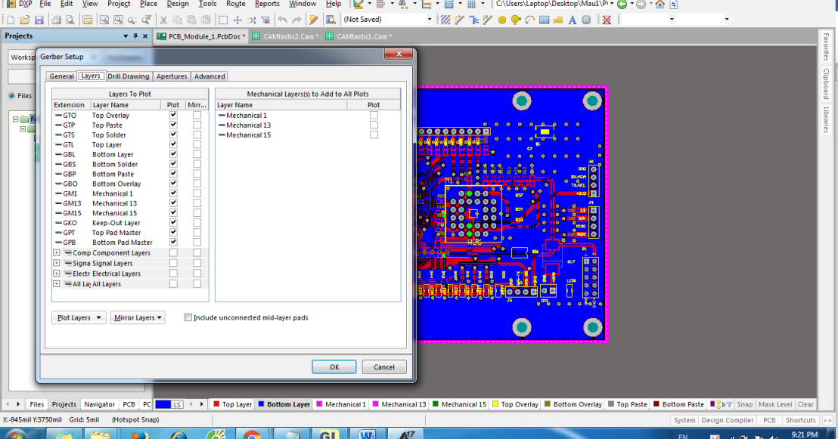The height and width of the screenshot is (439, 838).
Task: Click the Home icon in navigation bar
Action: (x=660, y=5)
